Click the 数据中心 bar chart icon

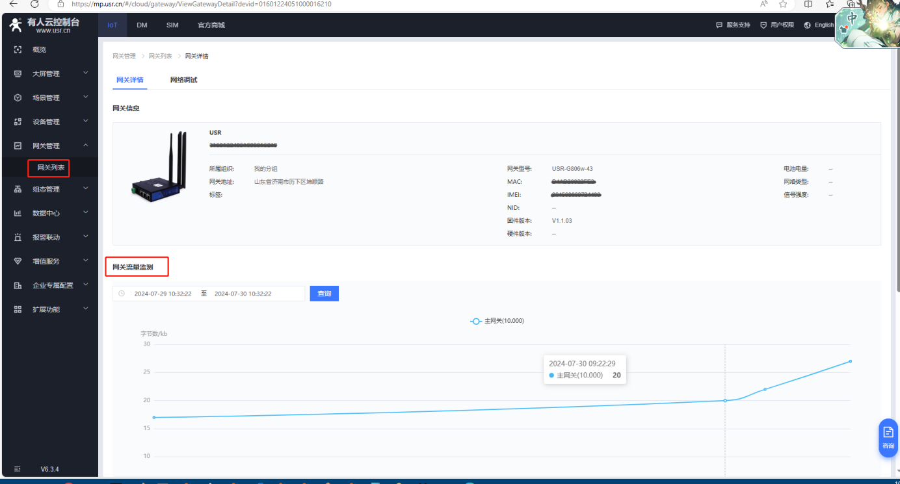coord(18,213)
